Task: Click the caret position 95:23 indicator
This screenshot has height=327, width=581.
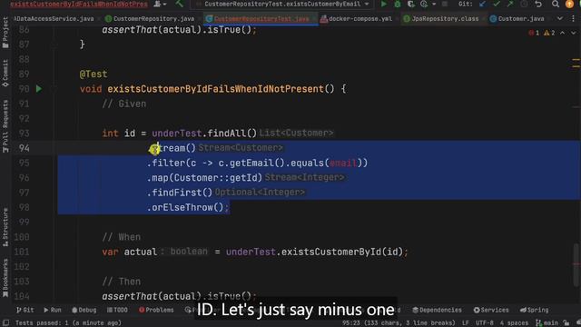Action: 399,323
